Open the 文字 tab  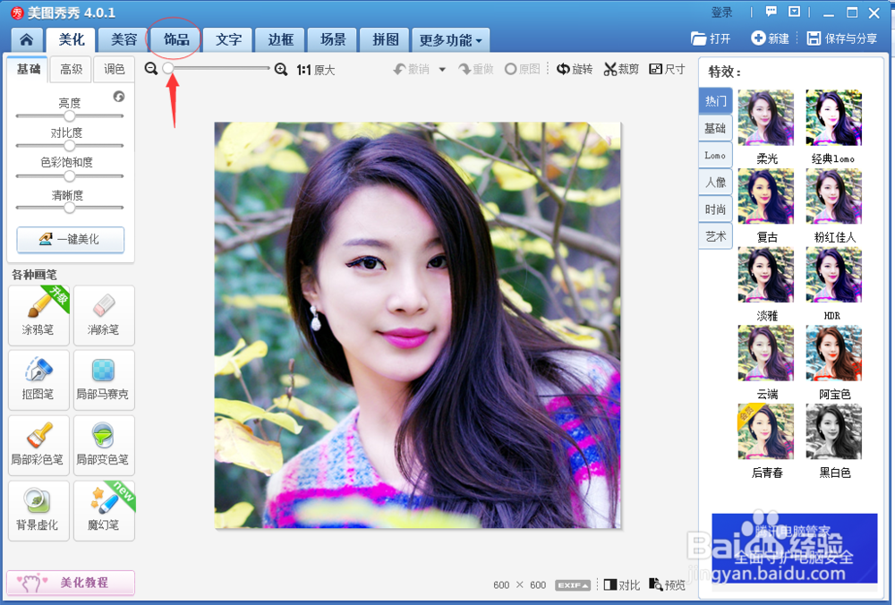[x=228, y=39]
